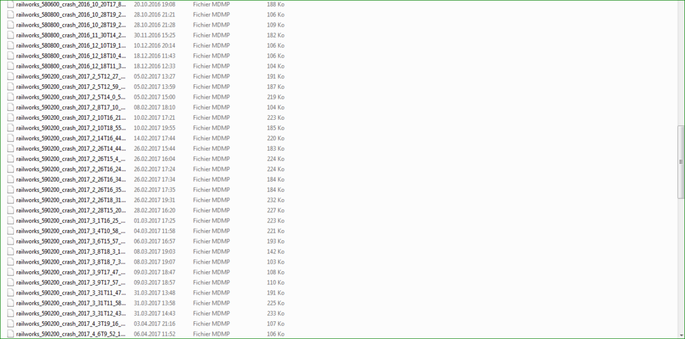Select the file icon of the 05.02.2017 13:27 dump
The width and height of the screenshot is (685, 339).
coord(10,77)
